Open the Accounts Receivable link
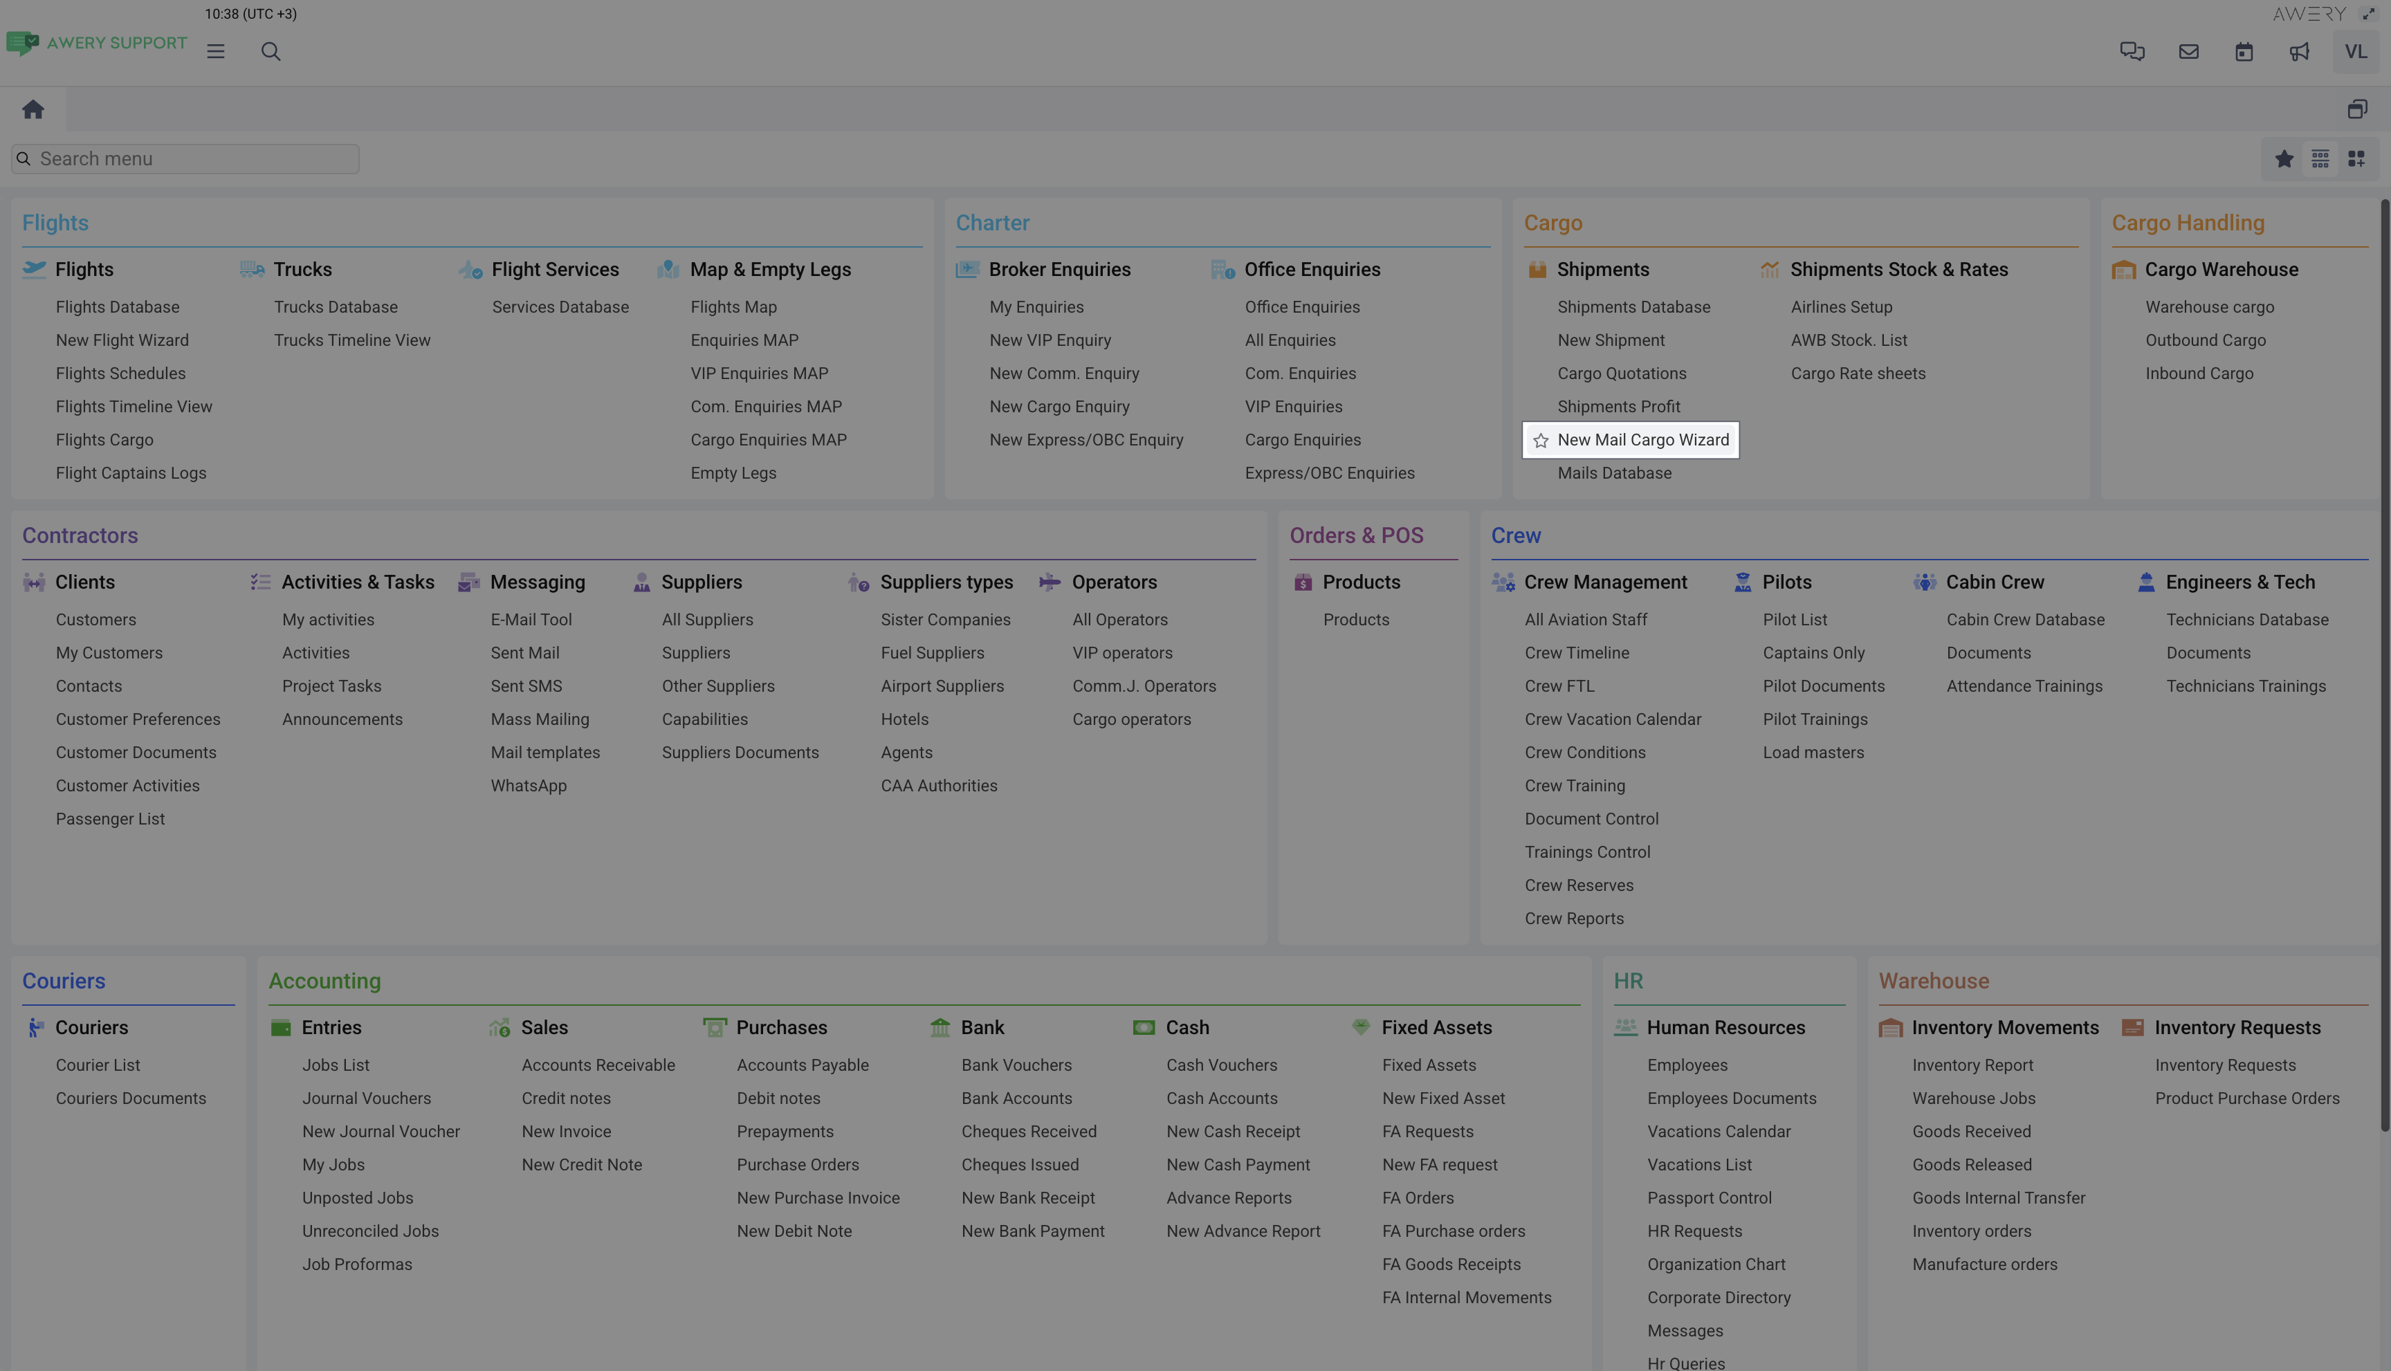Screen dimensions: 2391x1371 coord(598,1065)
